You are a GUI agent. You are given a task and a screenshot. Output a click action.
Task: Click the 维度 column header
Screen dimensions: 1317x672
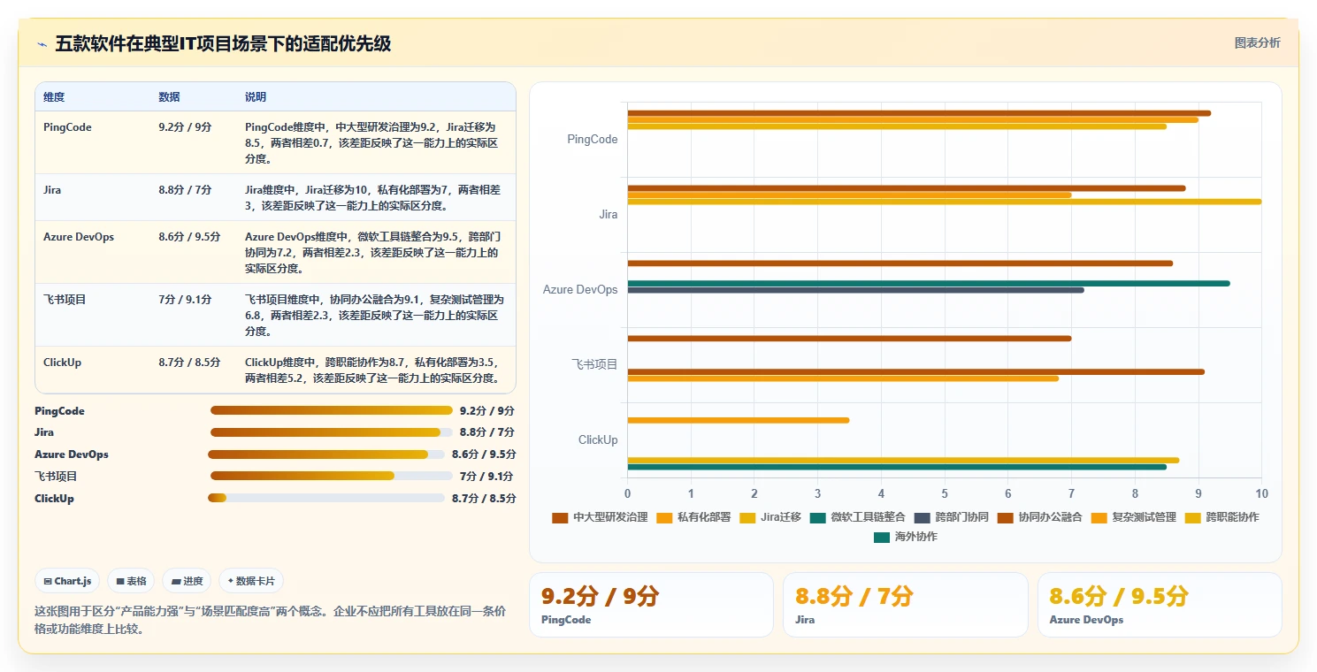[x=54, y=97]
